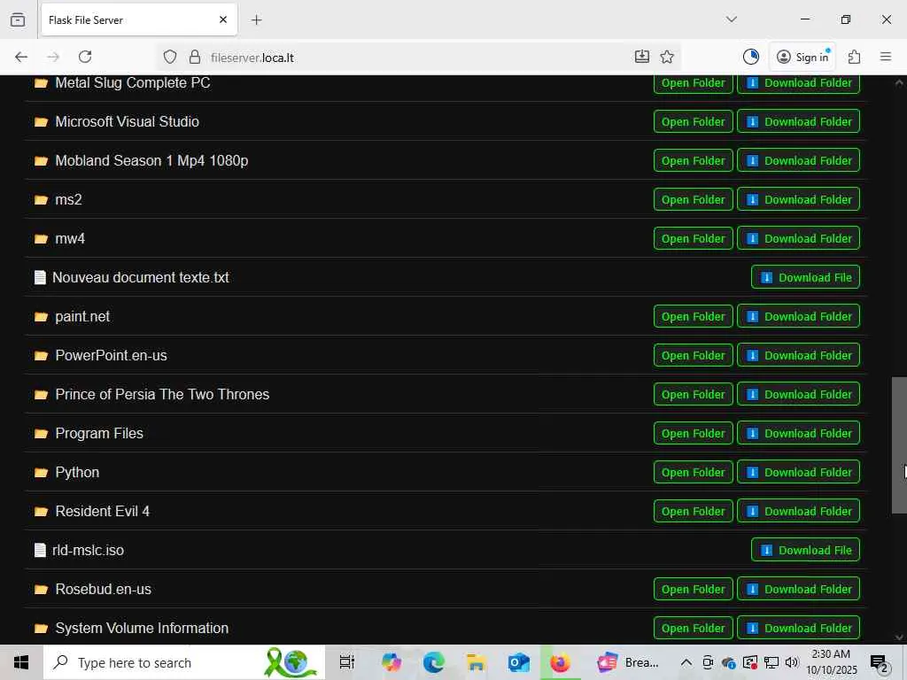
Task: Open Folder for Rosebud.en-us
Action: 693,589
